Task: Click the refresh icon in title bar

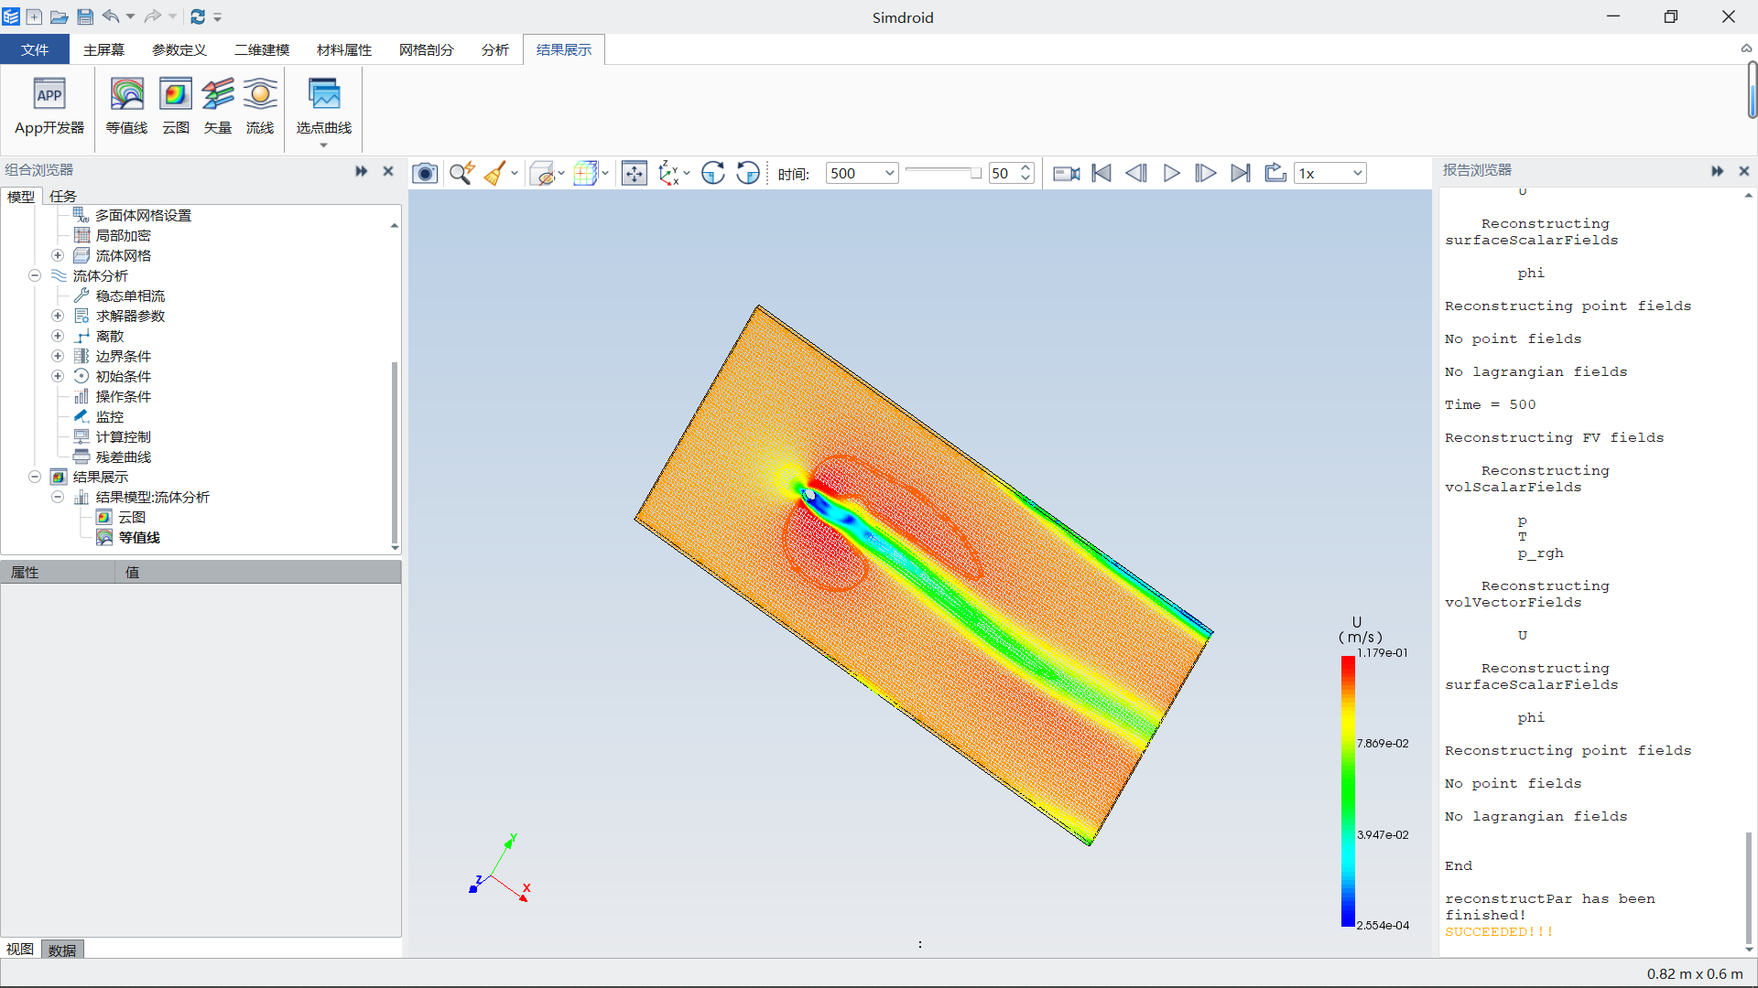Action: [x=198, y=16]
